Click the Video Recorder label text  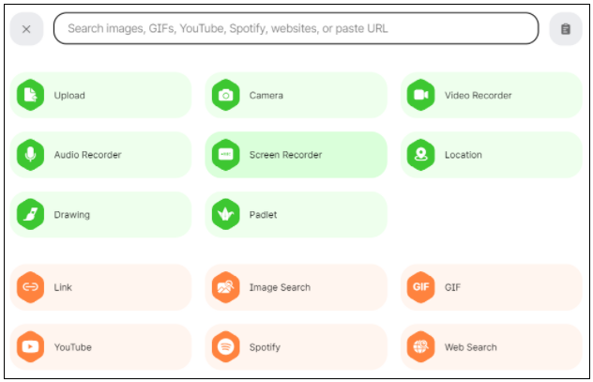tap(478, 96)
